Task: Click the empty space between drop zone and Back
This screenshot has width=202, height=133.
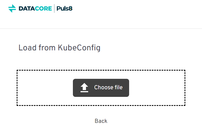Action: [101, 112]
